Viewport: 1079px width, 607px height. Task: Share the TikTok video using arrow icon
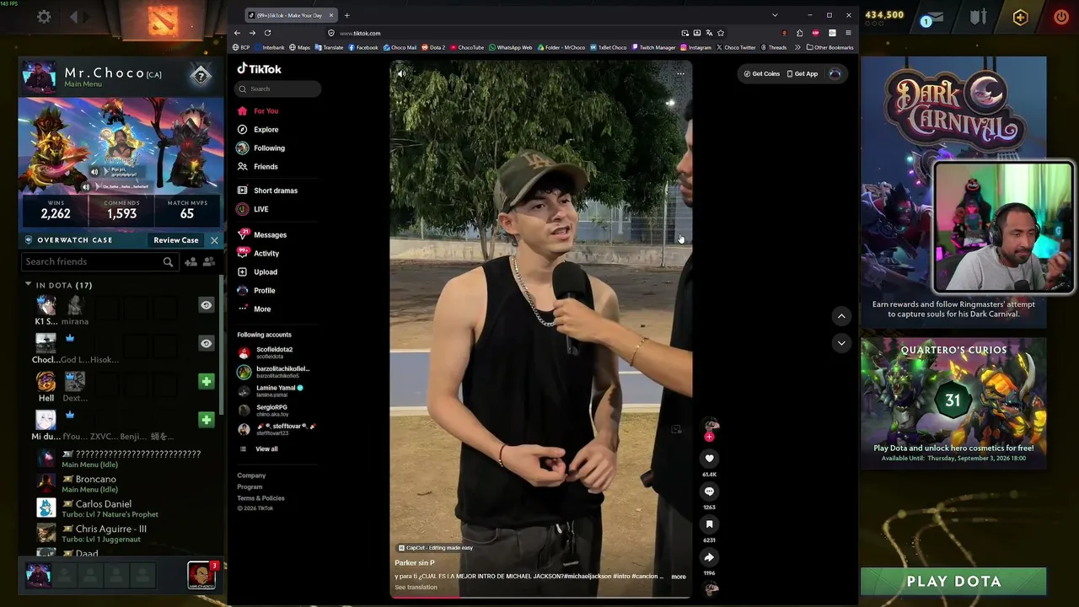pyautogui.click(x=709, y=557)
